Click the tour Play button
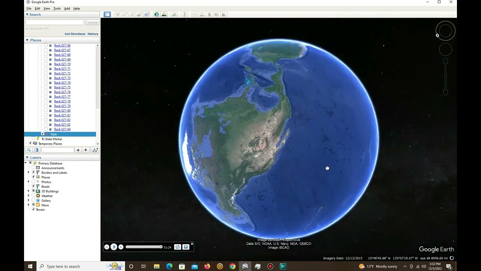This screenshot has width=481, height=271. coord(114,247)
